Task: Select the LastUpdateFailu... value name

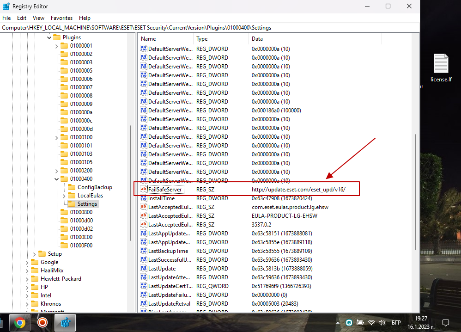Action: coord(170,295)
